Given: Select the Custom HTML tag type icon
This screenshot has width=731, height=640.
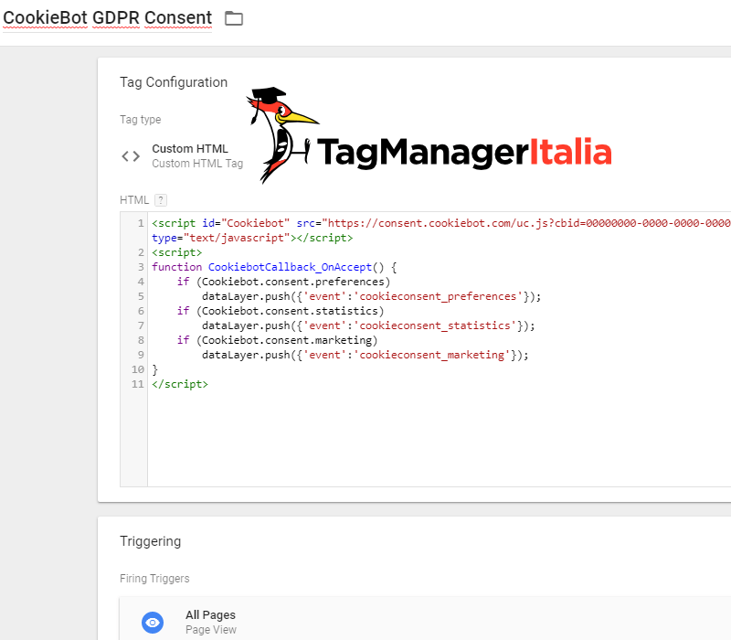Looking at the screenshot, I should pyautogui.click(x=131, y=155).
